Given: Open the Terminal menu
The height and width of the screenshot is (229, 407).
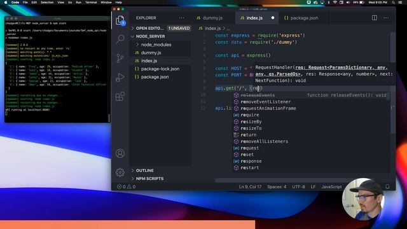Looking at the screenshot, I should point(91,3).
